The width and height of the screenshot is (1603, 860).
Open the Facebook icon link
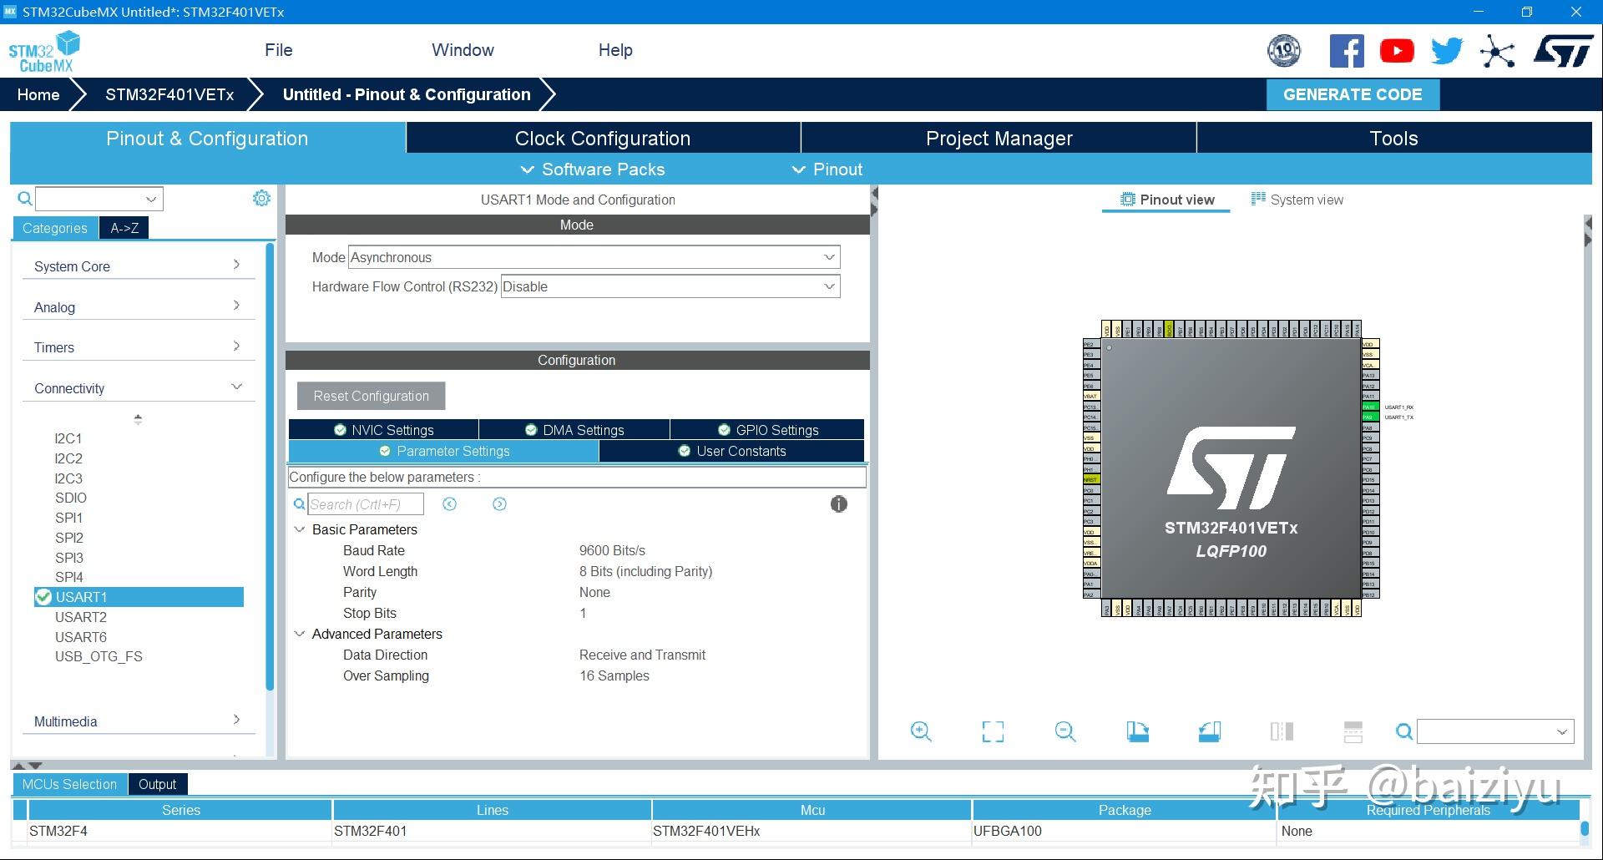tap(1347, 52)
